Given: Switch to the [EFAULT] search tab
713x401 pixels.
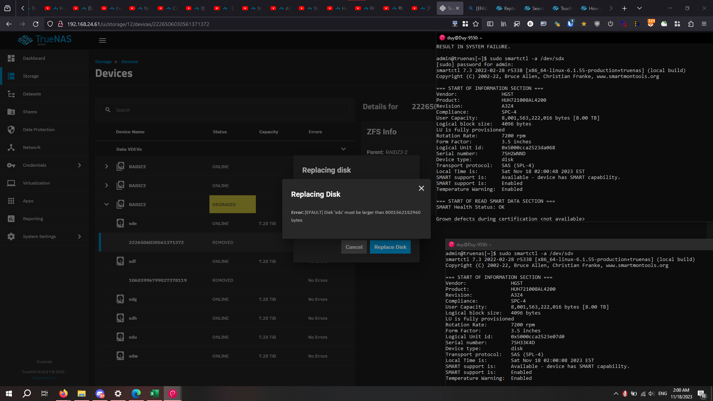Looking at the screenshot, I should point(478,8).
